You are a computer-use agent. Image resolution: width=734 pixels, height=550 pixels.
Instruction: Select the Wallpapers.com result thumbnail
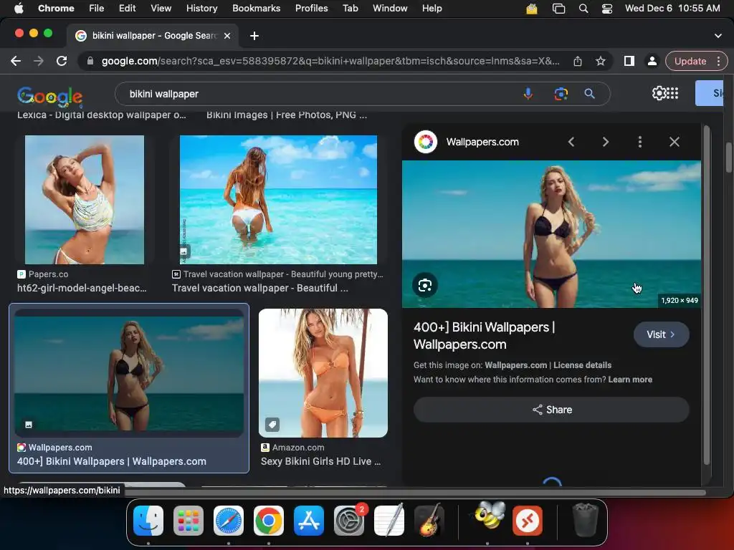[x=129, y=372]
